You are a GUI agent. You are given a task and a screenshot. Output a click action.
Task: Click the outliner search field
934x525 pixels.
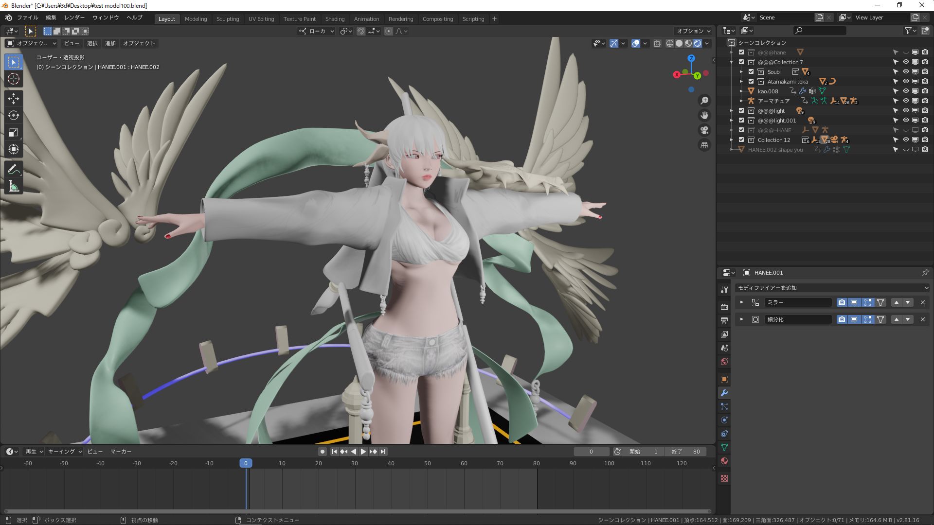tap(820, 31)
